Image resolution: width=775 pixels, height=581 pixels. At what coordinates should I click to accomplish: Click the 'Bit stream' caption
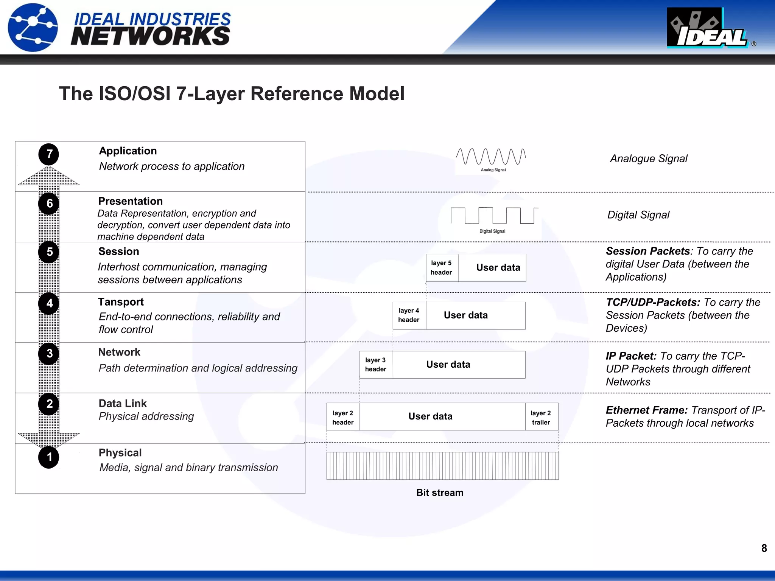tap(440, 493)
